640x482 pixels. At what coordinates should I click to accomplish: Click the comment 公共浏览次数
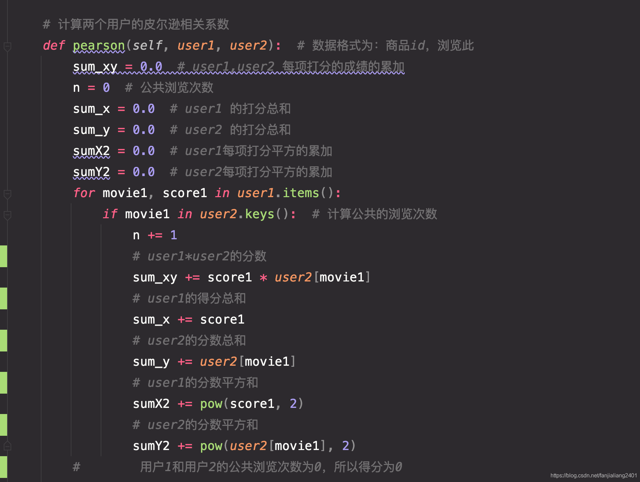pyautogui.click(x=169, y=88)
